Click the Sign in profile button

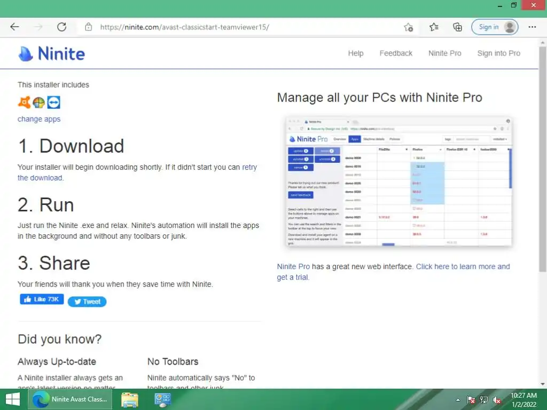pos(495,27)
